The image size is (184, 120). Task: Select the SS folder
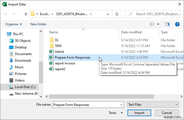tap(57, 40)
